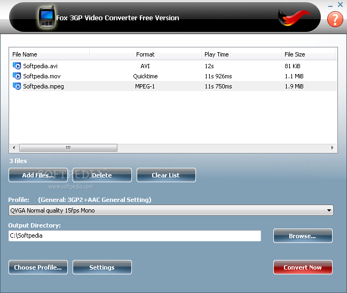Sort by the Play Time column header
The height and width of the screenshot is (293, 347).
pos(241,54)
